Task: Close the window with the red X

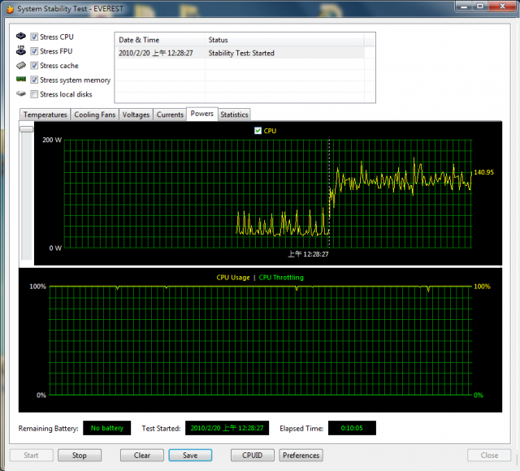Action: [x=502, y=6]
